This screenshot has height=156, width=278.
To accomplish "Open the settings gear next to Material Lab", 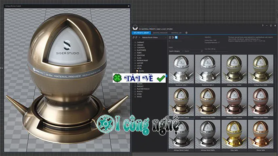I will click(x=186, y=33).
